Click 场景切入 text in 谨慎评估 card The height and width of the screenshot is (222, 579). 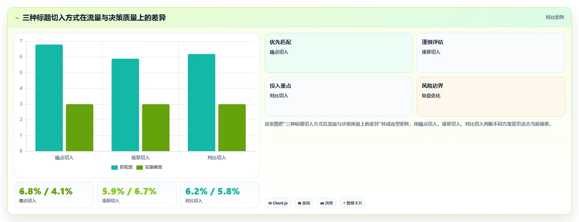tap(431, 52)
